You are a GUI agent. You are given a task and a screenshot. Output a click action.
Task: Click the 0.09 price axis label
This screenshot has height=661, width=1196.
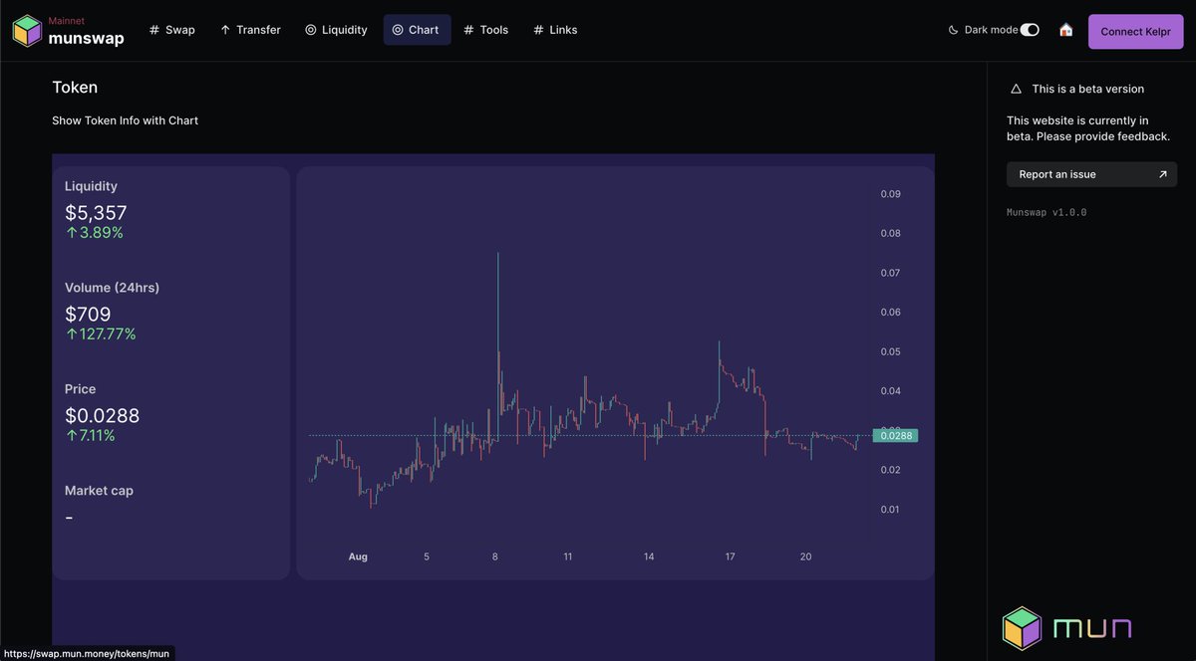pyautogui.click(x=890, y=194)
